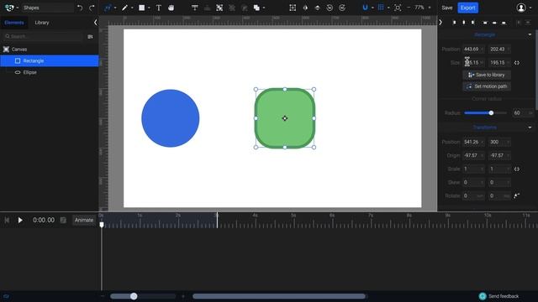This screenshot has width=538, height=302.
Task: Click the boolean path operations icon
Action: coord(256,8)
